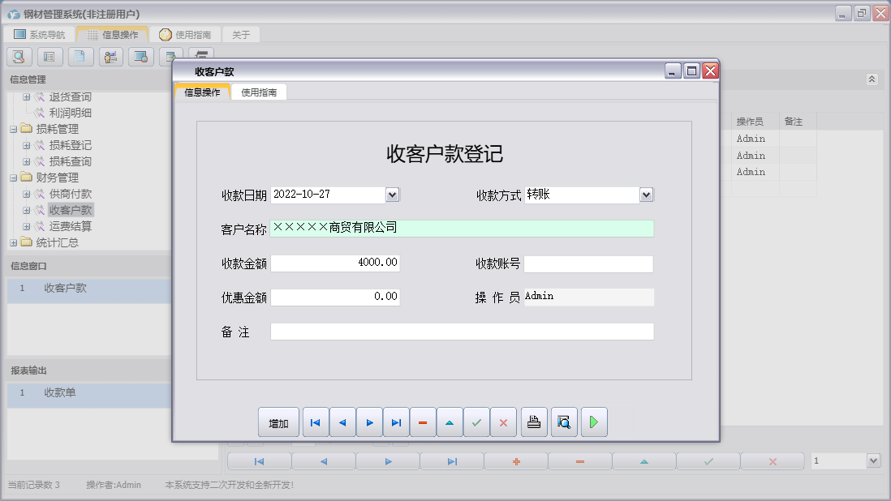
Task: Click inside the 备注 remarks input field
Action: [463, 331]
